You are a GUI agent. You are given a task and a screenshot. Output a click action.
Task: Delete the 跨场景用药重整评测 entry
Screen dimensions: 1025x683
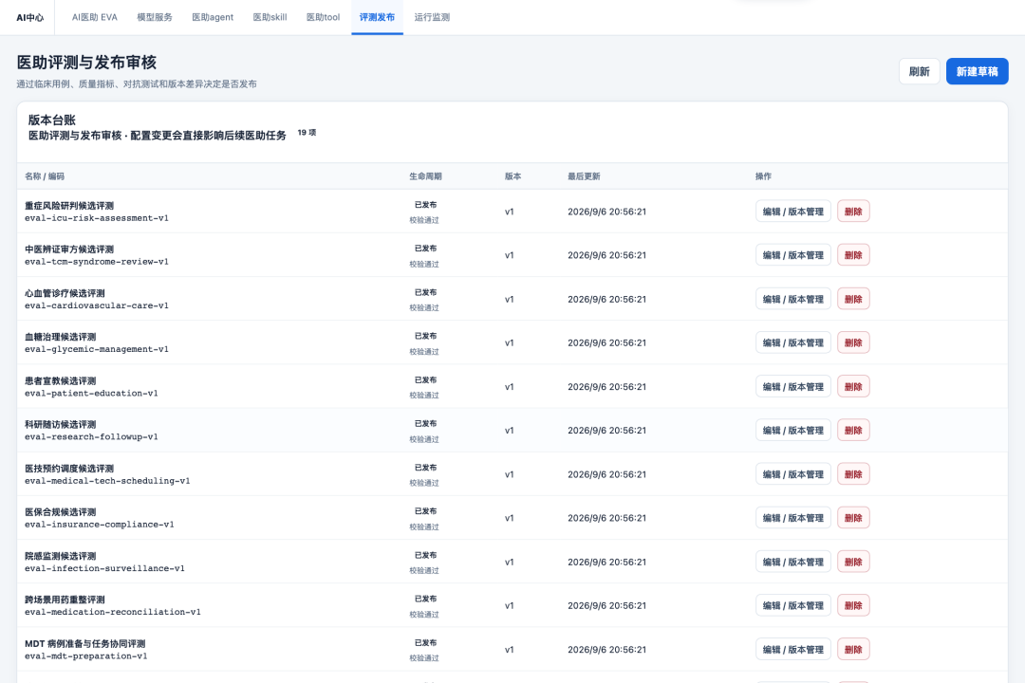(x=853, y=605)
